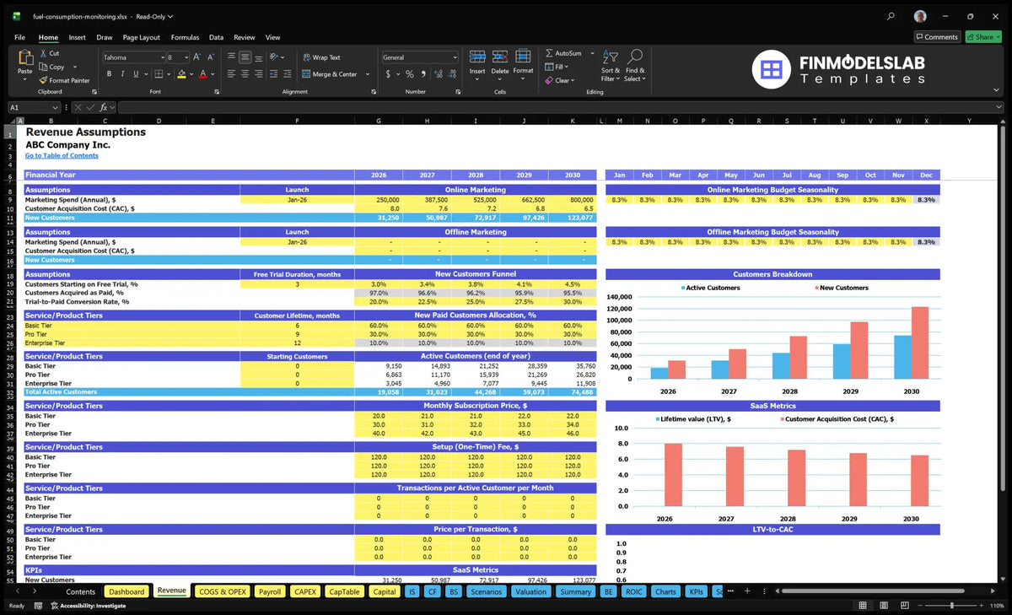1012x615 pixels.
Task: Switch to the Insert ribbon tab
Action: (77, 37)
